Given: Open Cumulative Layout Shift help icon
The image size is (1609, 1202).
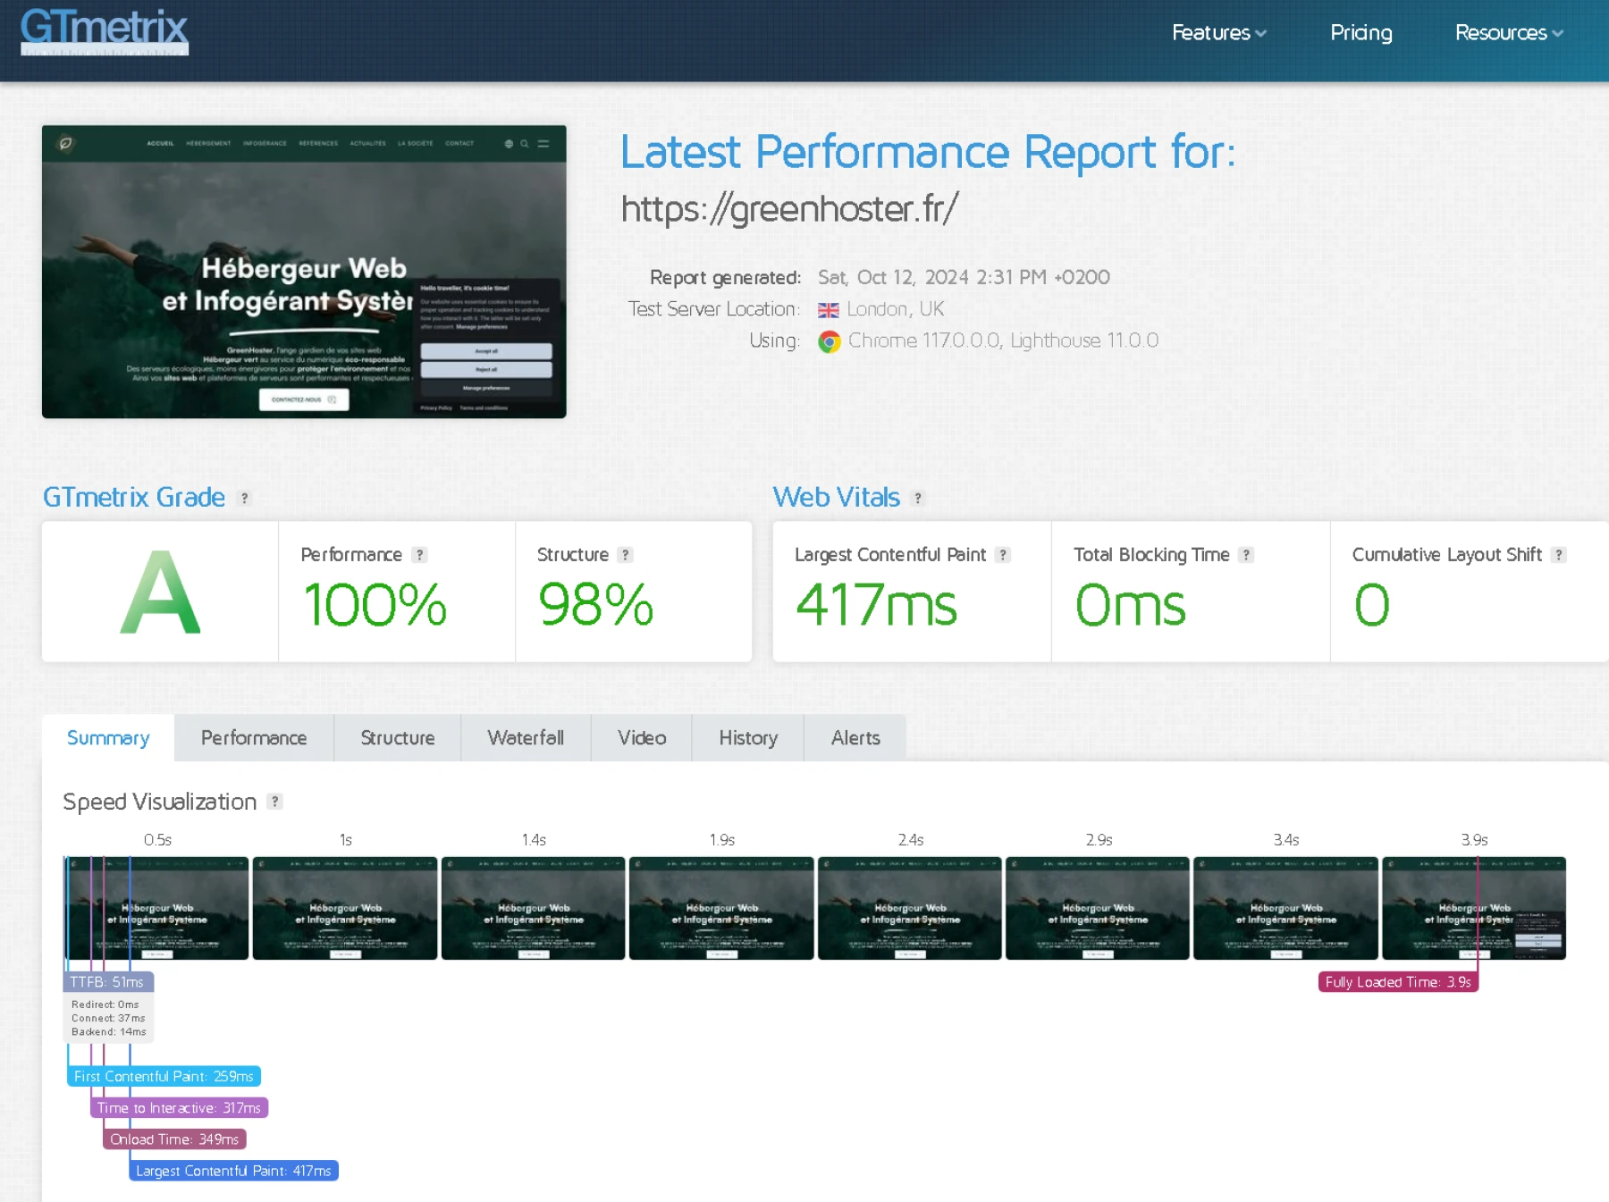Looking at the screenshot, I should [1558, 555].
